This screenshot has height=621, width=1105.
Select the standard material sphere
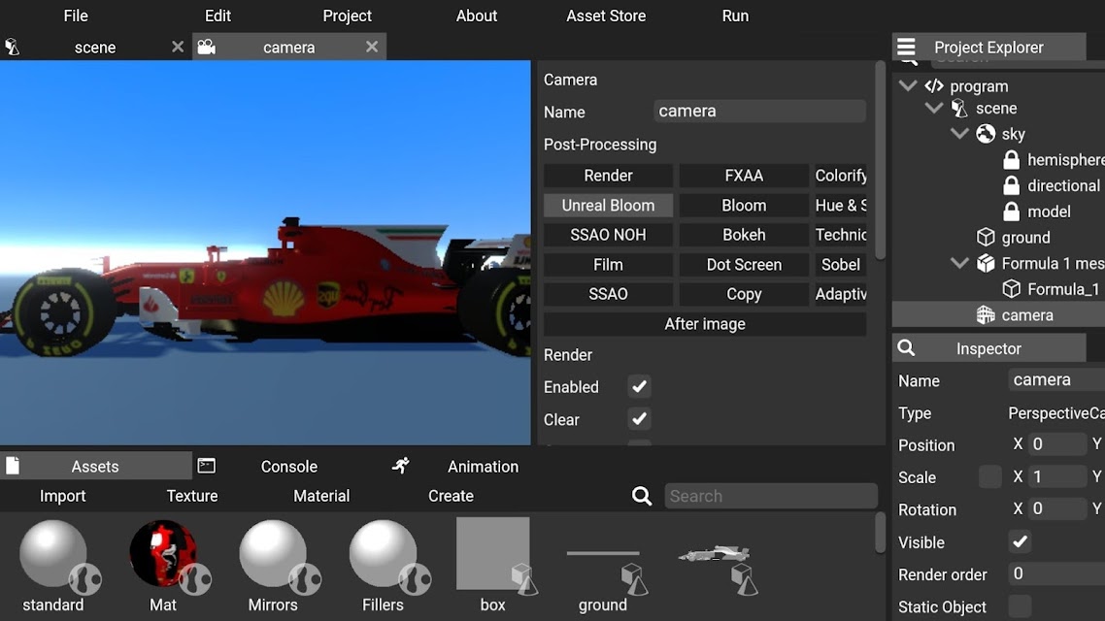[x=53, y=553]
